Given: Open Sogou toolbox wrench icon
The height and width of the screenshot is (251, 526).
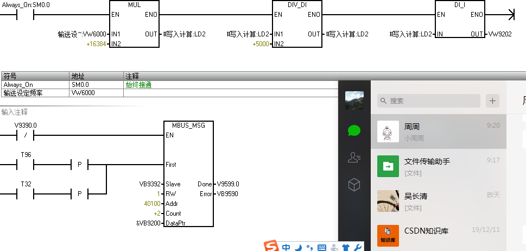Looking at the screenshot, I should [357, 248].
